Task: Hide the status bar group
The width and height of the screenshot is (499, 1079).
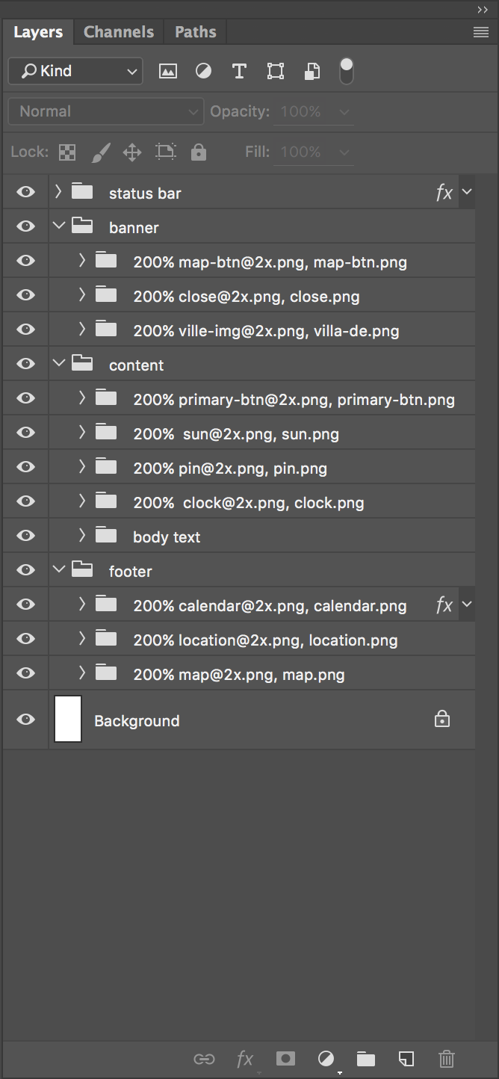Action: click(x=26, y=192)
